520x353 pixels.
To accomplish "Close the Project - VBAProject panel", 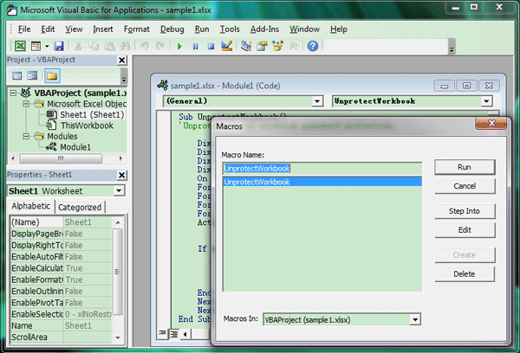I will 122,61.
